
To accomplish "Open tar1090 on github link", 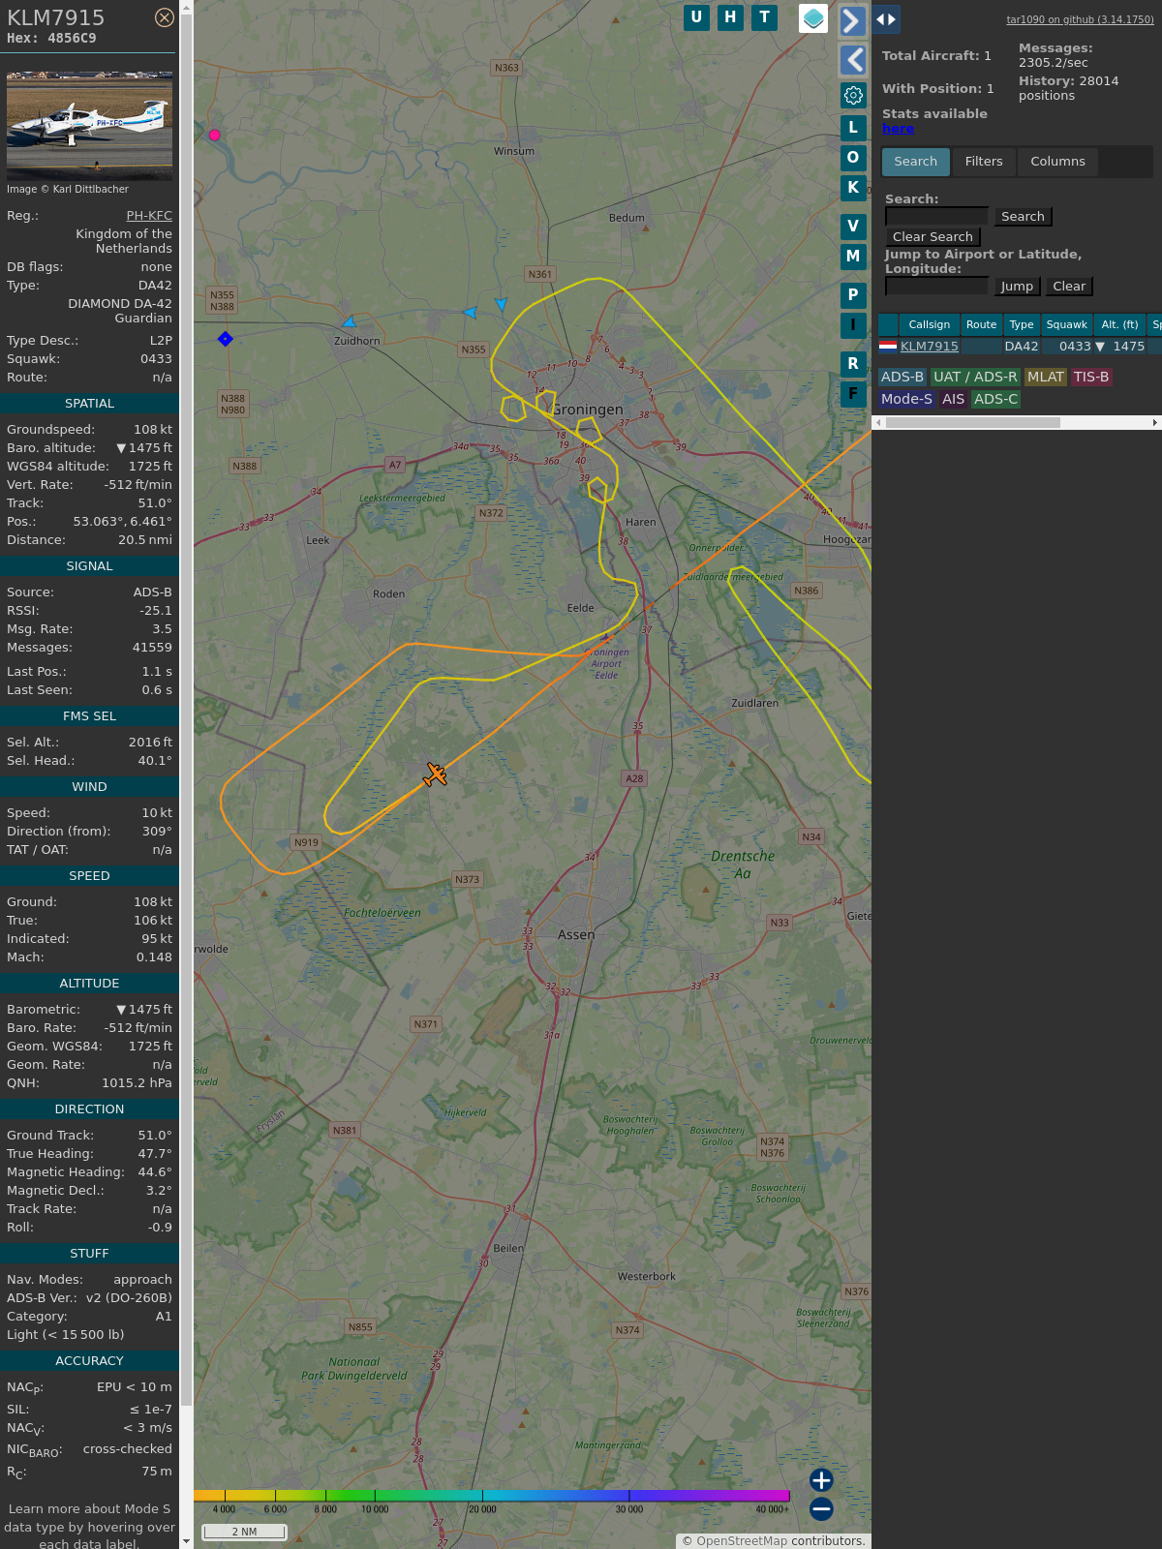I will point(1080,19).
